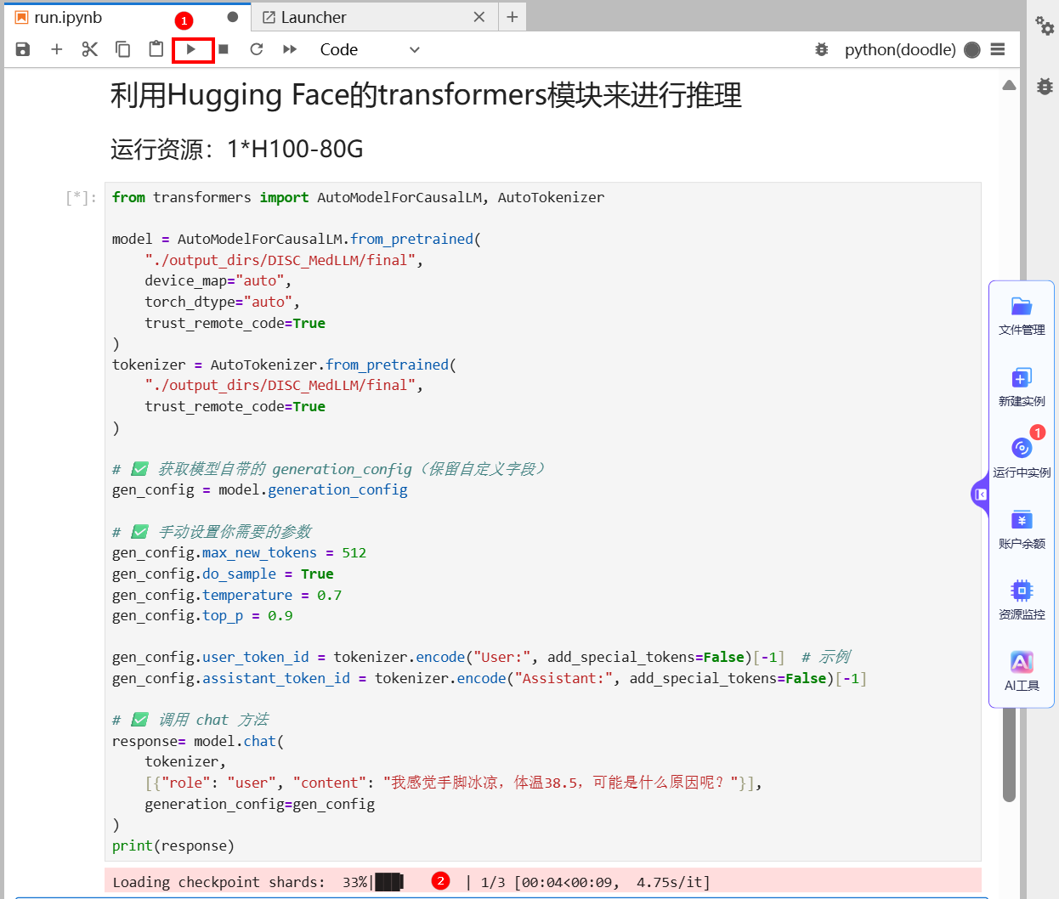1059x899 pixels.
Task: Click 新建实例 to create new instance
Action: [x=1022, y=387]
